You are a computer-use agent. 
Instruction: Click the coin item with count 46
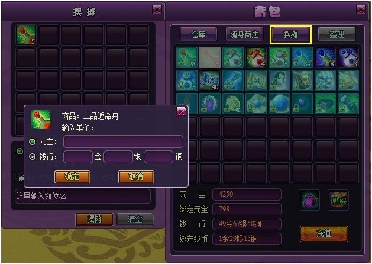233,104
